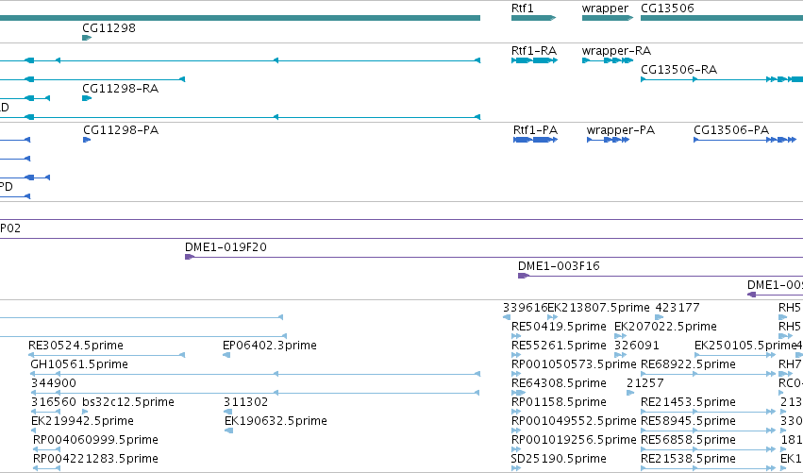Click the CG11298-RA transcript label
803x473 pixels.
pyautogui.click(x=121, y=89)
